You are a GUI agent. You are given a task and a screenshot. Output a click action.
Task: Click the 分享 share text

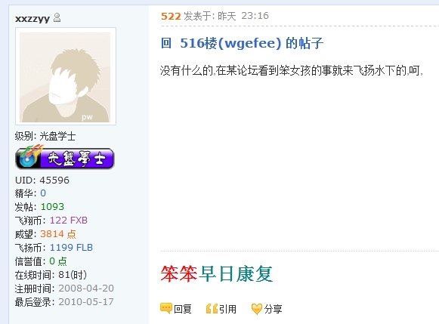(x=273, y=309)
